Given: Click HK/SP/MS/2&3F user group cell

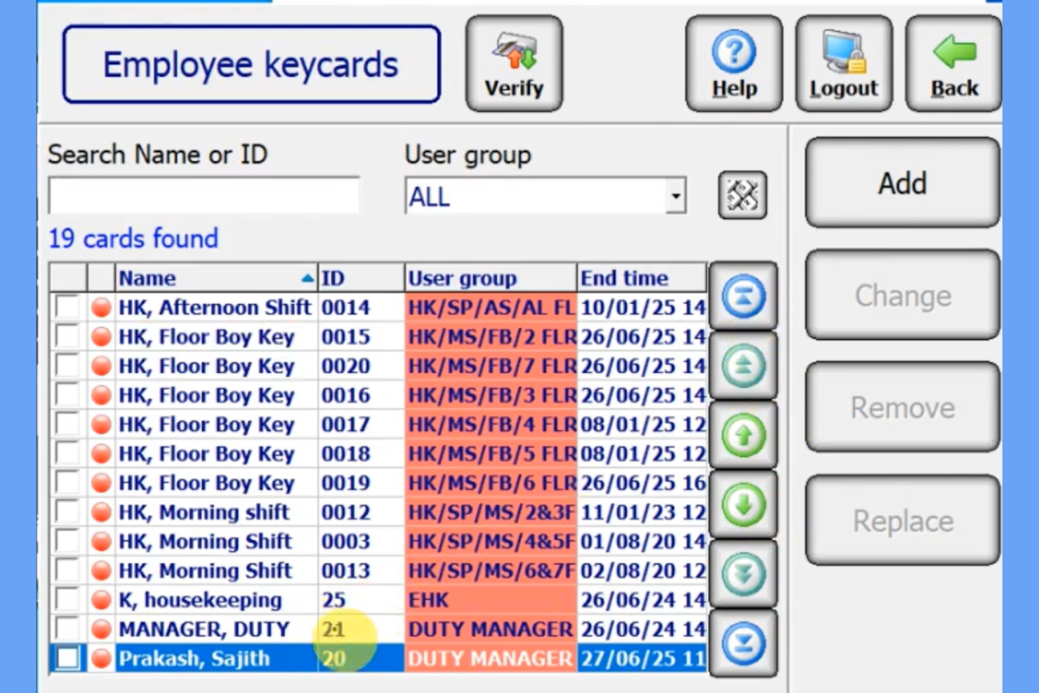Looking at the screenshot, I should point(491,512).
